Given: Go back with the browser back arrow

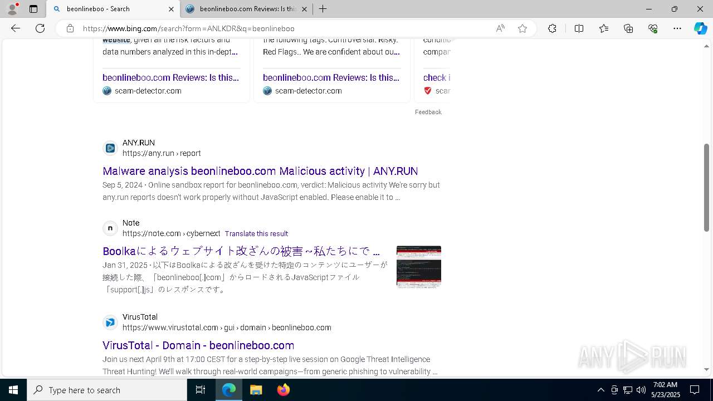Looking at the screenshot, I should 16,28.
